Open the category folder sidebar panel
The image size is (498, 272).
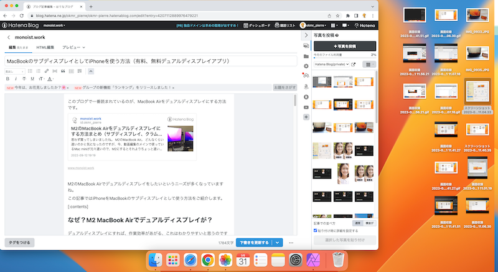pyautogui.click(x=306, y=56)
